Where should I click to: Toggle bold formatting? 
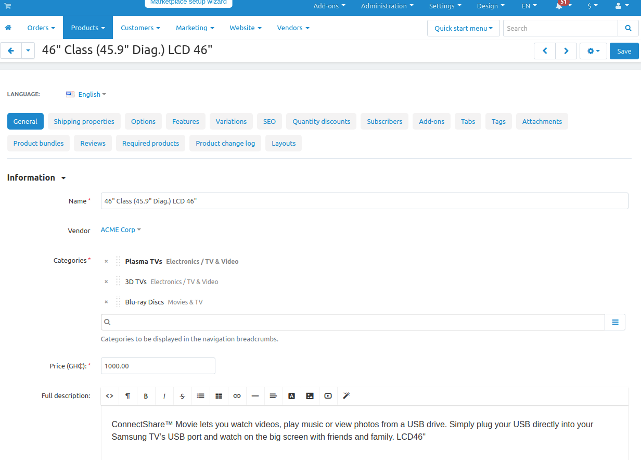pos(146,396)
